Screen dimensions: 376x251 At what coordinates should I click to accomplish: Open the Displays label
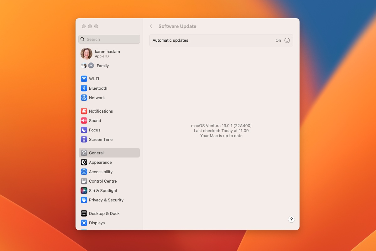coord(97,223)
